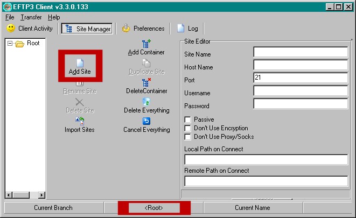Click the Add Container icon
The height and width of the screenshot is (218, 356).
(146, 44)
